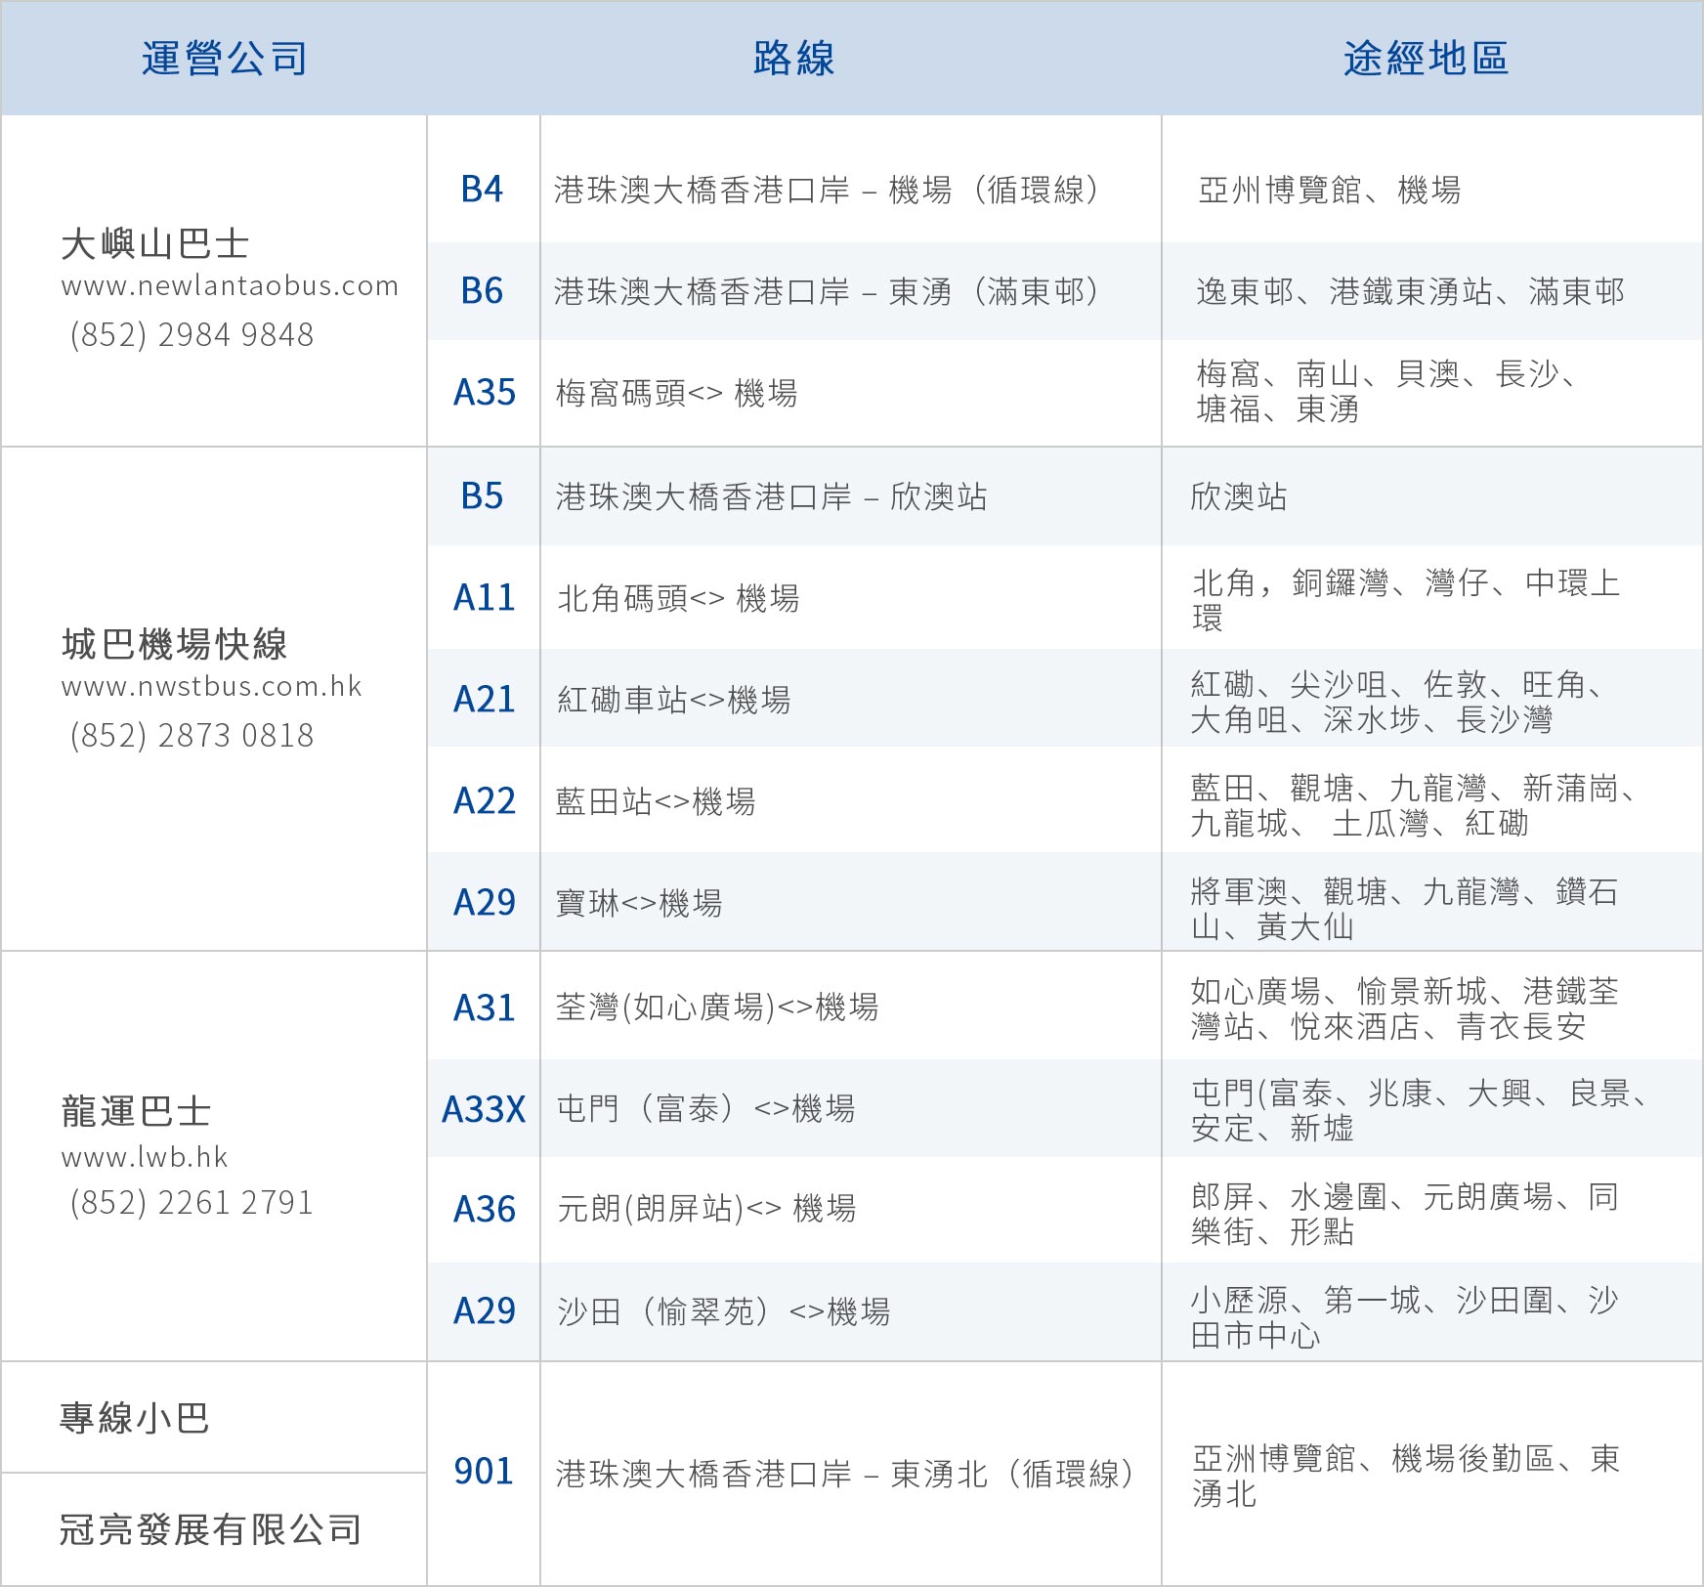Click the www.lwb.hk website link
This screenshot has height=1587, width=1704.
click(x=144, y=1158)
